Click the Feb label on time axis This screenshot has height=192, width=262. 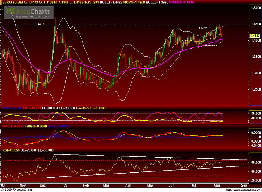point(86,185)
